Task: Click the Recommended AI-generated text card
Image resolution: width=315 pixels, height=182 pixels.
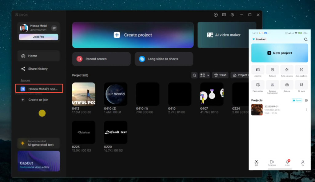Action: coord(38,143)
